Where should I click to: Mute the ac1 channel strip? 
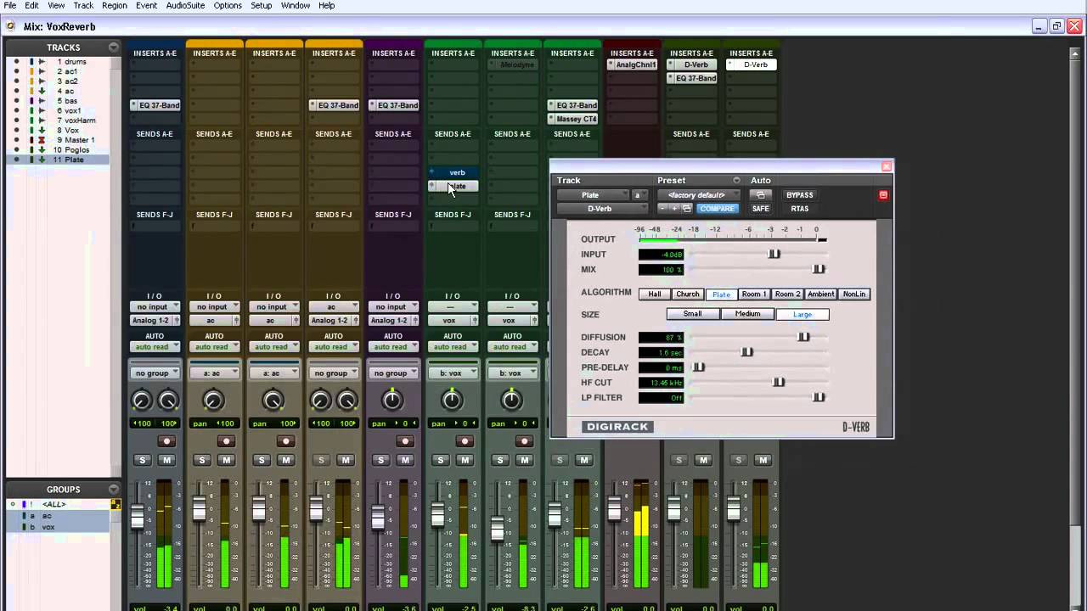pos(226,460)
